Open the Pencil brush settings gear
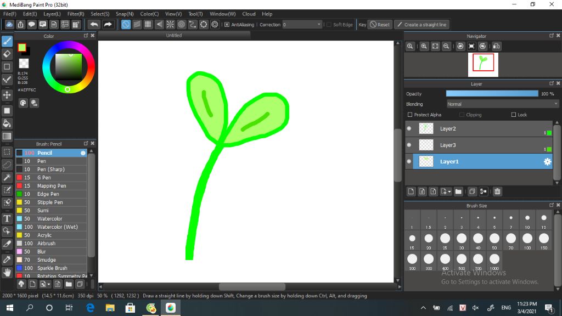 click(83, 153)
